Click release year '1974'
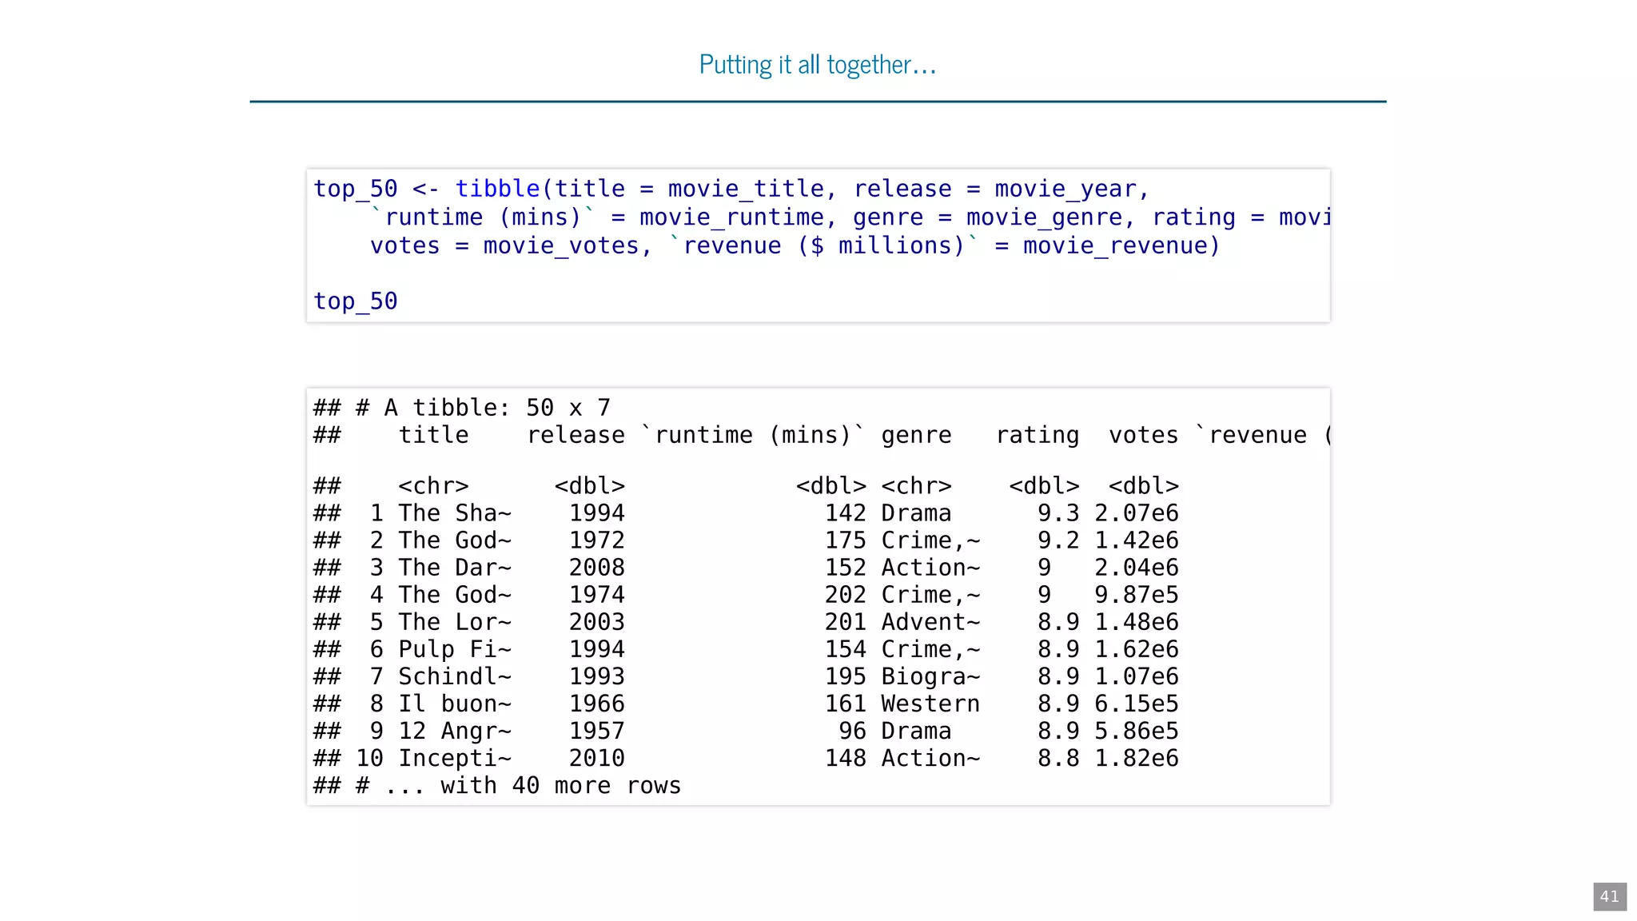 pos(596,595)
